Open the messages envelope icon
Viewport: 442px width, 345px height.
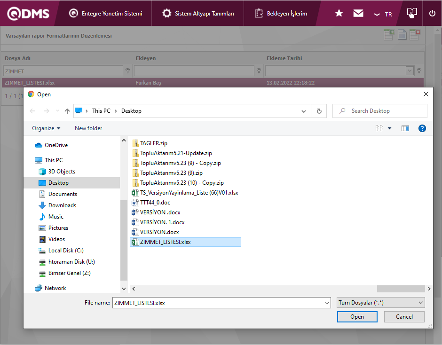click(x=358, y=14)
